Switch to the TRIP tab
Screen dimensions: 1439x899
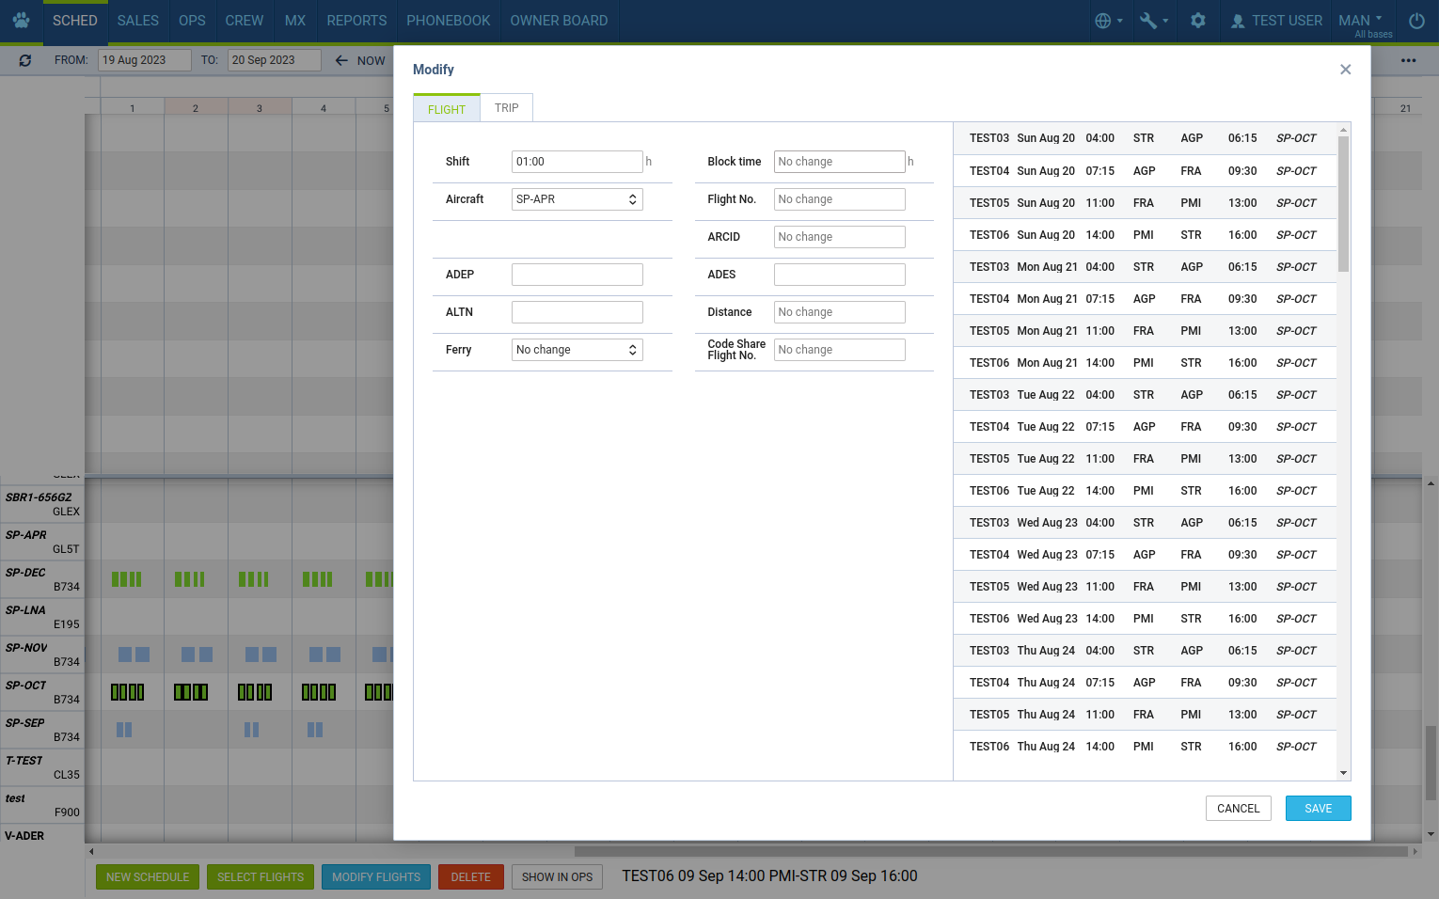pyautogui.click(x=506, y=107)
